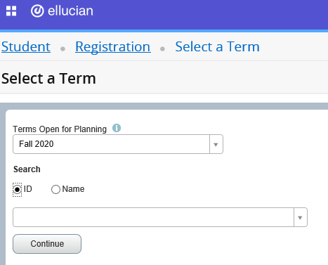Viewport: 328px width, 265px height.
Task: Click the Terms Open for Planning info icon
Action: point(117,128)
